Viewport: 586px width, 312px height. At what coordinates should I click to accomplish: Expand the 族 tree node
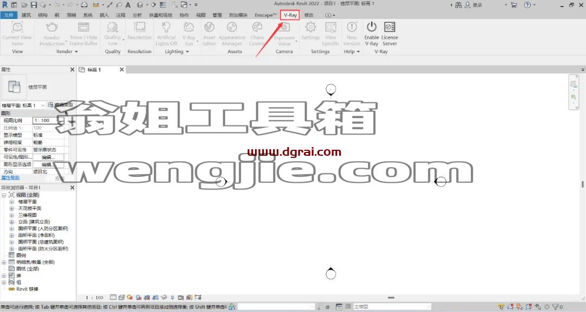coord(4,276)
